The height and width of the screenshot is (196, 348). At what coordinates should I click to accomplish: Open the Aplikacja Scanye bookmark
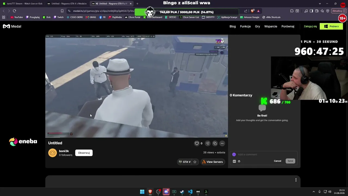[x=227, y=17]
